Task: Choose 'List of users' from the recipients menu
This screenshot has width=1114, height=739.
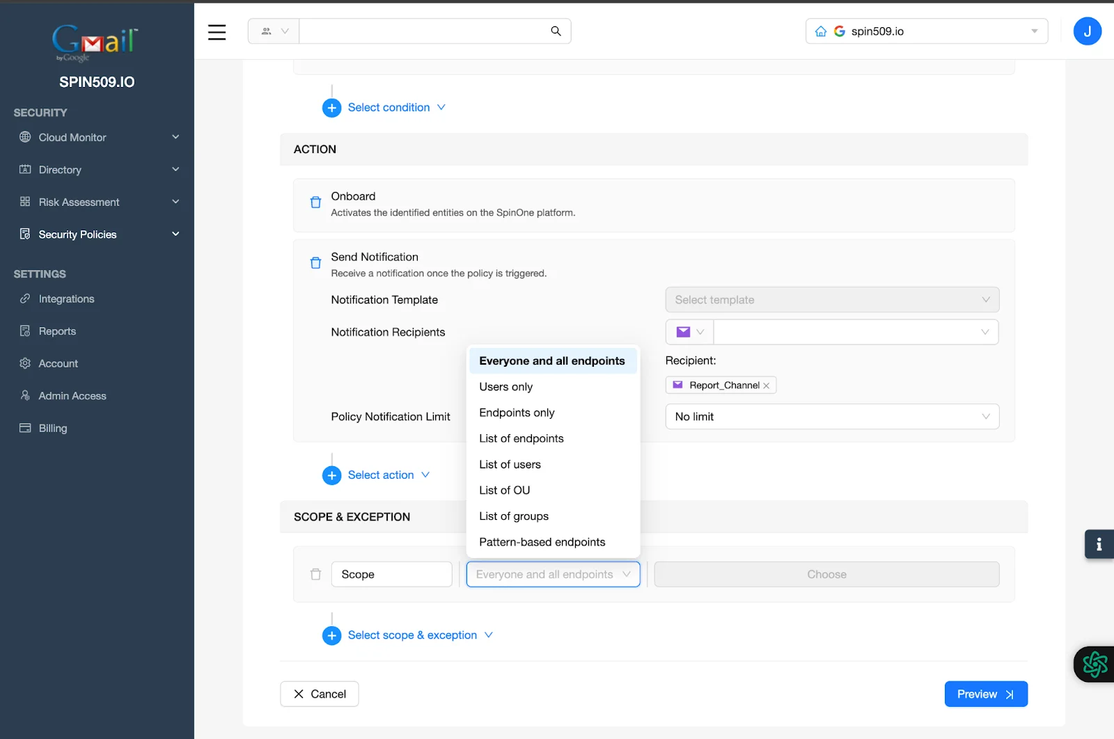Action: [x=510, y=464]
